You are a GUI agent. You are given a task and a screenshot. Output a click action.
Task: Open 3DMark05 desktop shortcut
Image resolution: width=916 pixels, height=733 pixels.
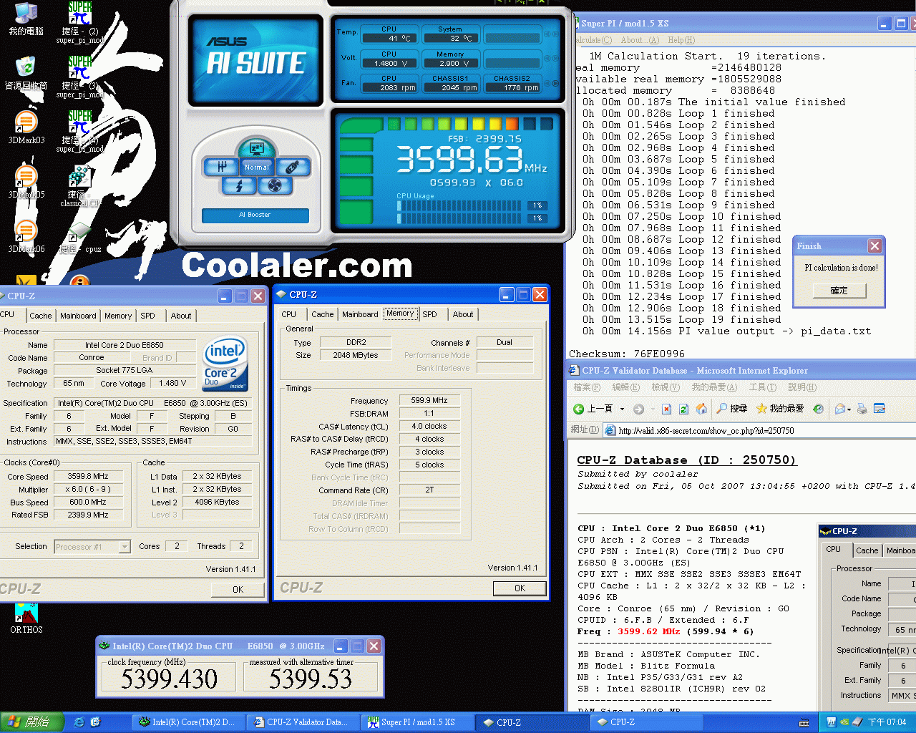[26, 183]
